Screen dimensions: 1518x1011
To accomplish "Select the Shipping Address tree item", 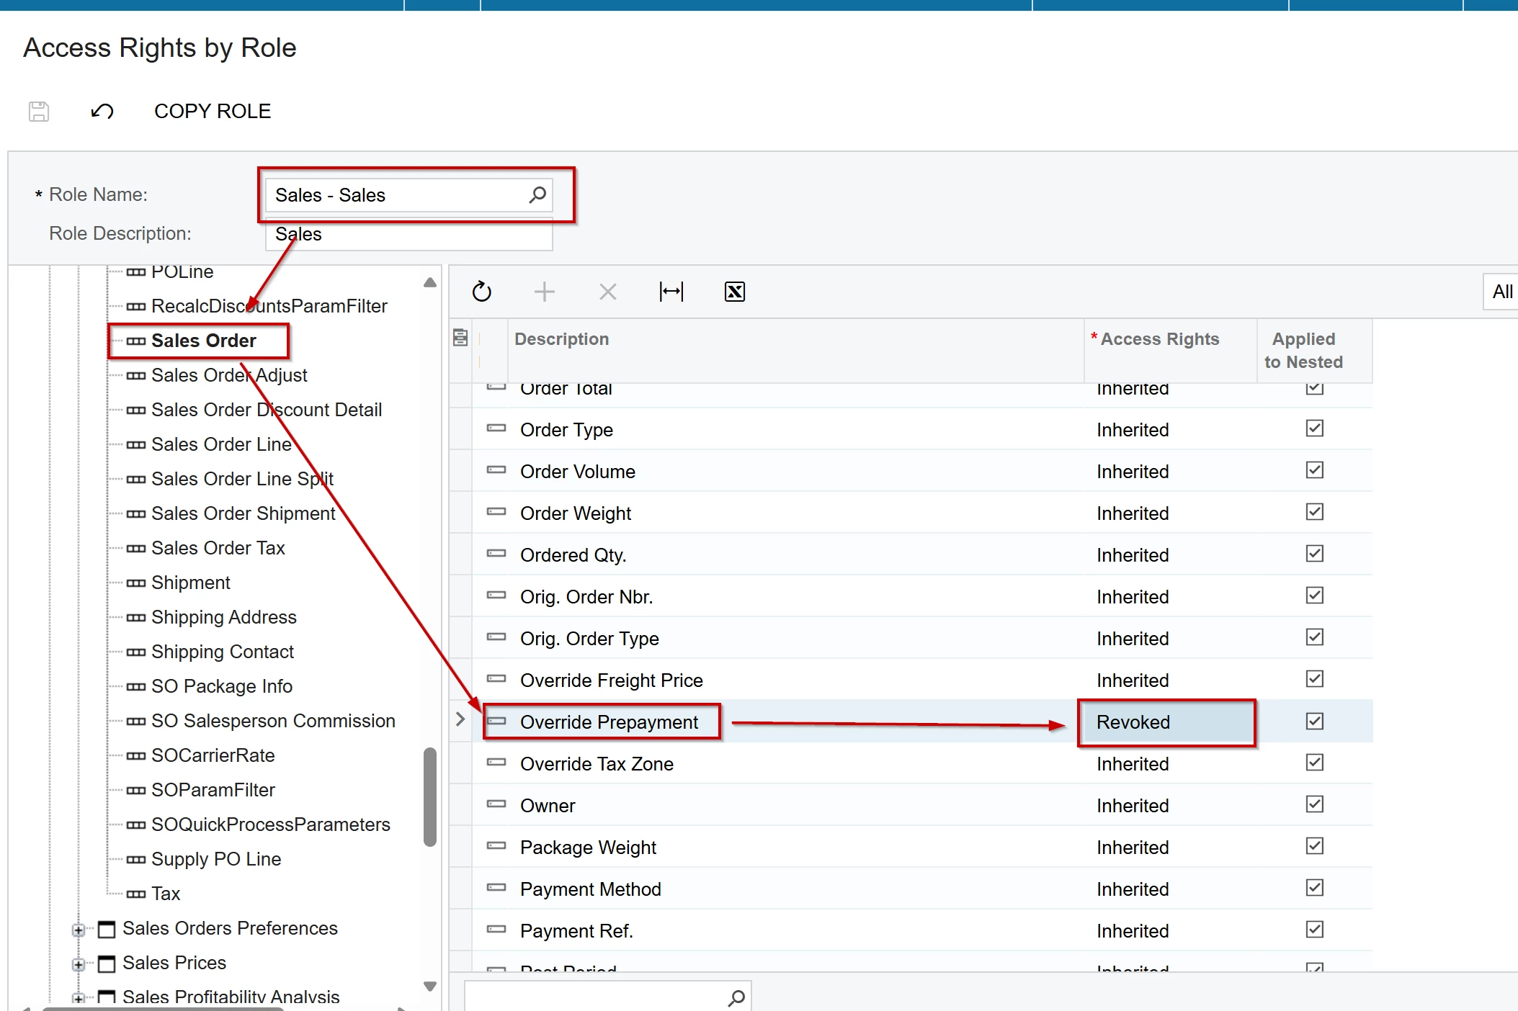I will [x=223, y=617].
